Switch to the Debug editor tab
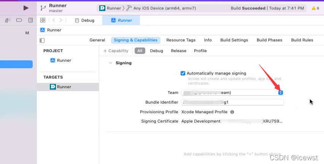 click(x=85, y=20)
